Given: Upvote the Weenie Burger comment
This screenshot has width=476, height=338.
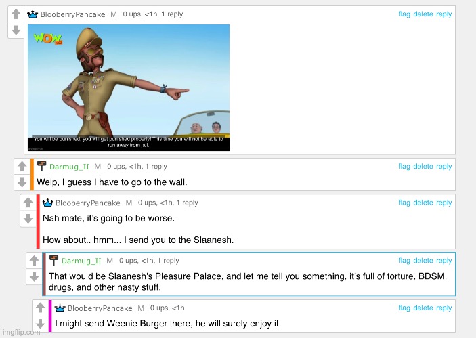Looking at the screenshot, I should [x=40, y=308].
